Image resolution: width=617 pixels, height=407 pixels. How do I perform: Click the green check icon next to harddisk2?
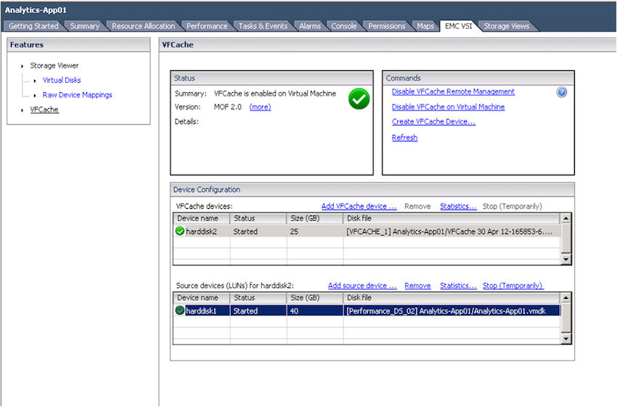pyautogui.click(x=180, y=231)
